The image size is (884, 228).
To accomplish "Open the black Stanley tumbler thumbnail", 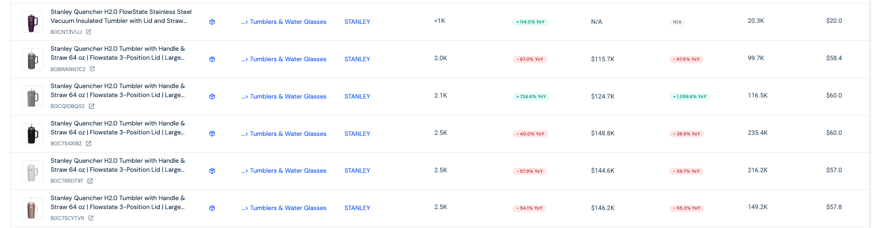I will [x=32, y=133].
